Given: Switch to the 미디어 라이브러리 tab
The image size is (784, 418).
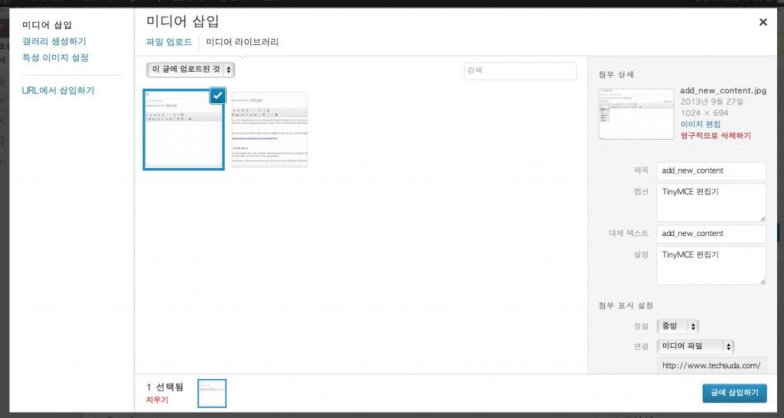Looking at the screenshot, I should 242,42.
